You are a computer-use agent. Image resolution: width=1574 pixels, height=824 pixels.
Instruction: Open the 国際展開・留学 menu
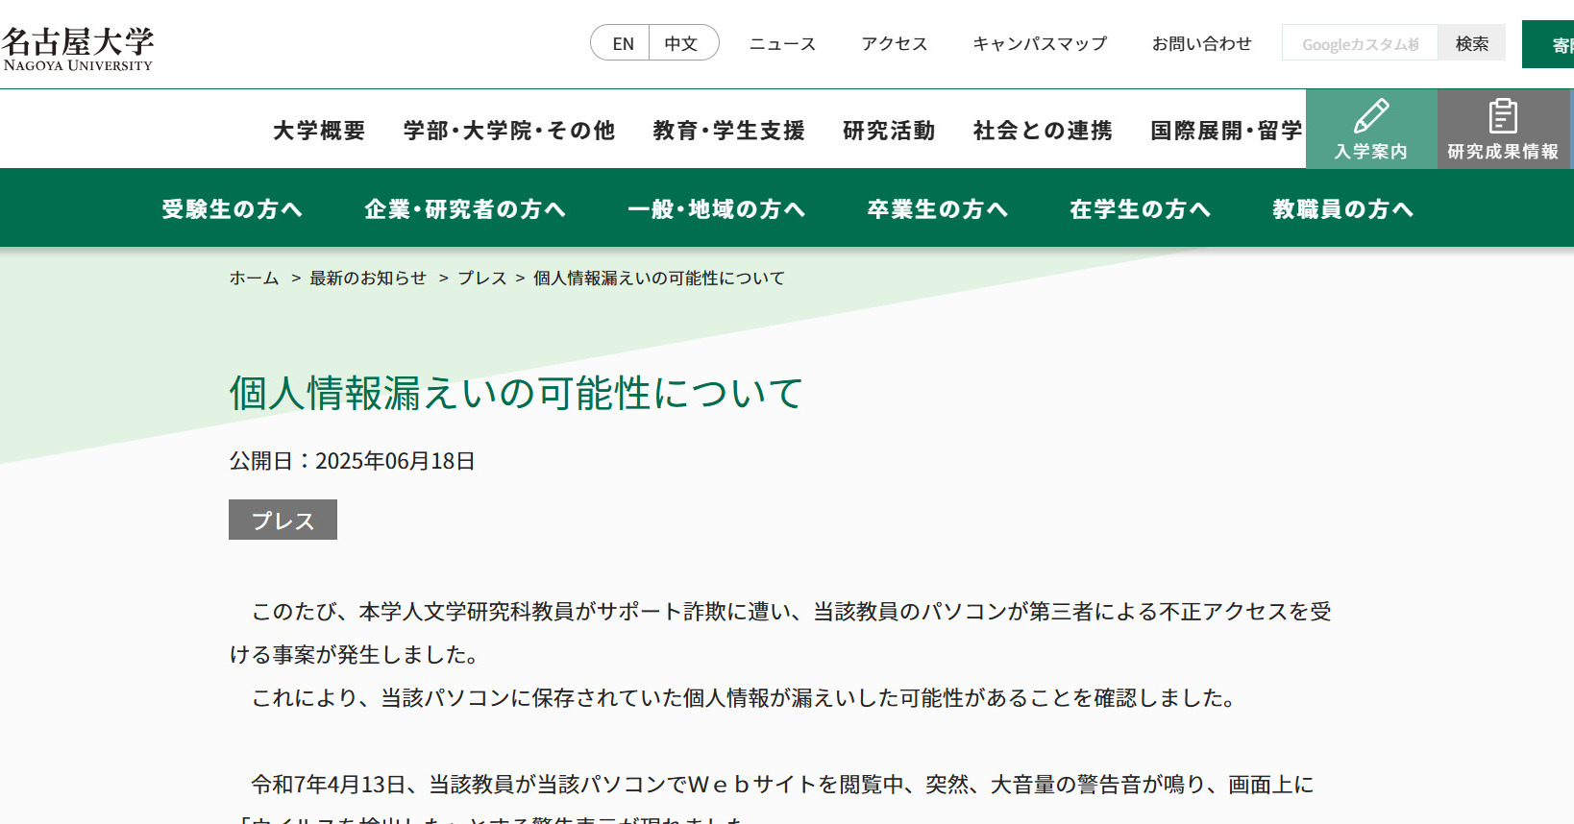[x=1226, y=131]
